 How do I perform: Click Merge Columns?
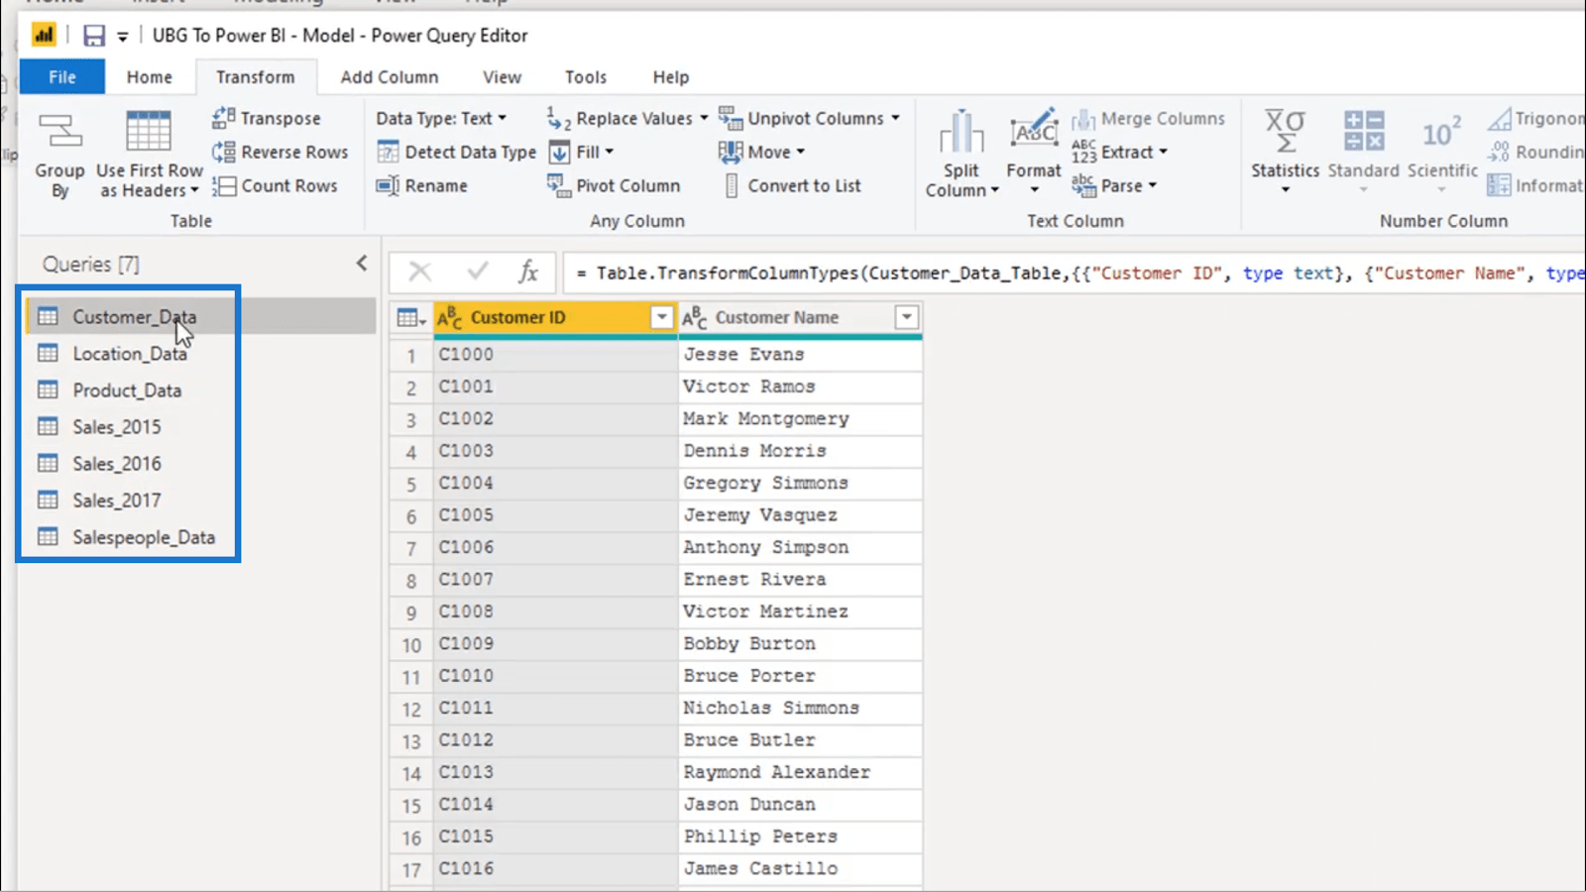pos(1148,118)
